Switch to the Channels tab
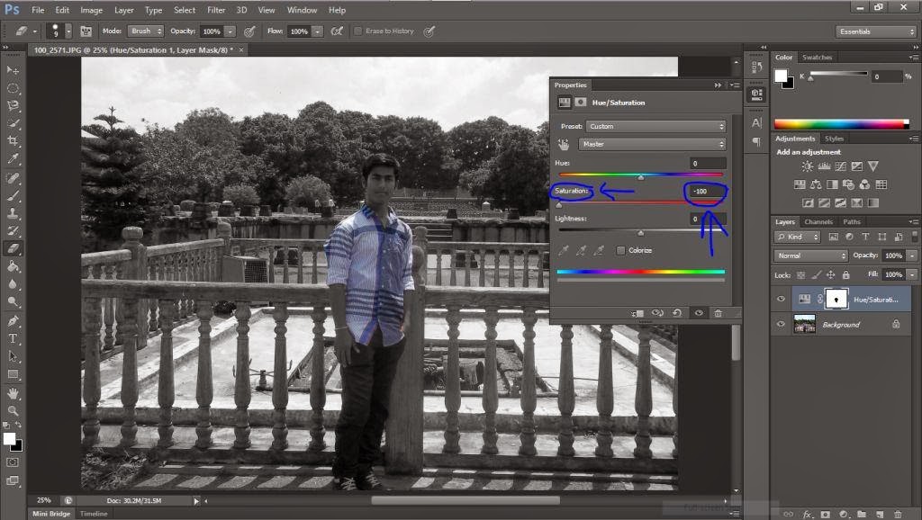Viewport: 922px width, 520px height. tap(818, 221)
